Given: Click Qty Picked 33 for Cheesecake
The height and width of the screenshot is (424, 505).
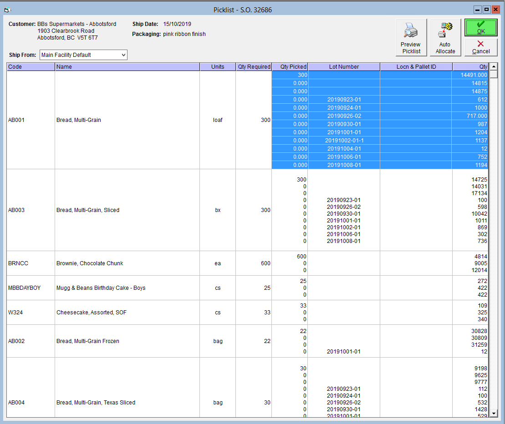Looking at the screenshot, I should pos(303,306).
